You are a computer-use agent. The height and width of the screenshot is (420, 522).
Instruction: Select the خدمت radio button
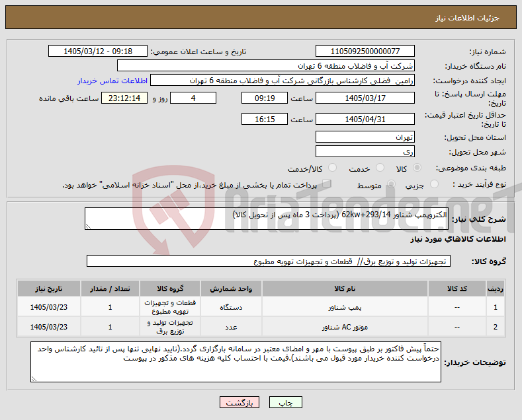(380, 168)
